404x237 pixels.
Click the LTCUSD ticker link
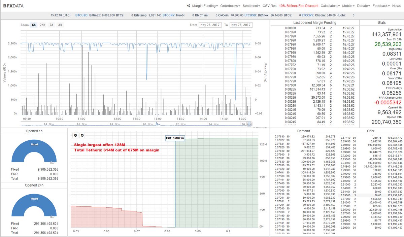pyautogui.click(x=251, y=15)
